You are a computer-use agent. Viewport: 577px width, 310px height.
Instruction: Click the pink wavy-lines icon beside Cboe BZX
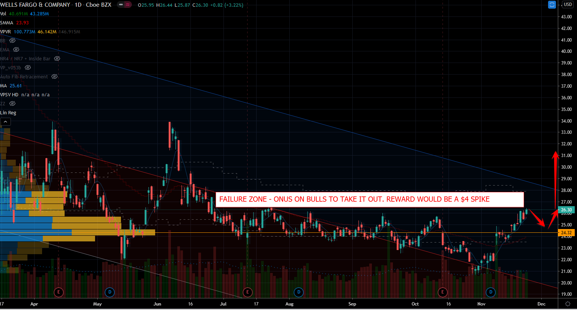(128, 5)
